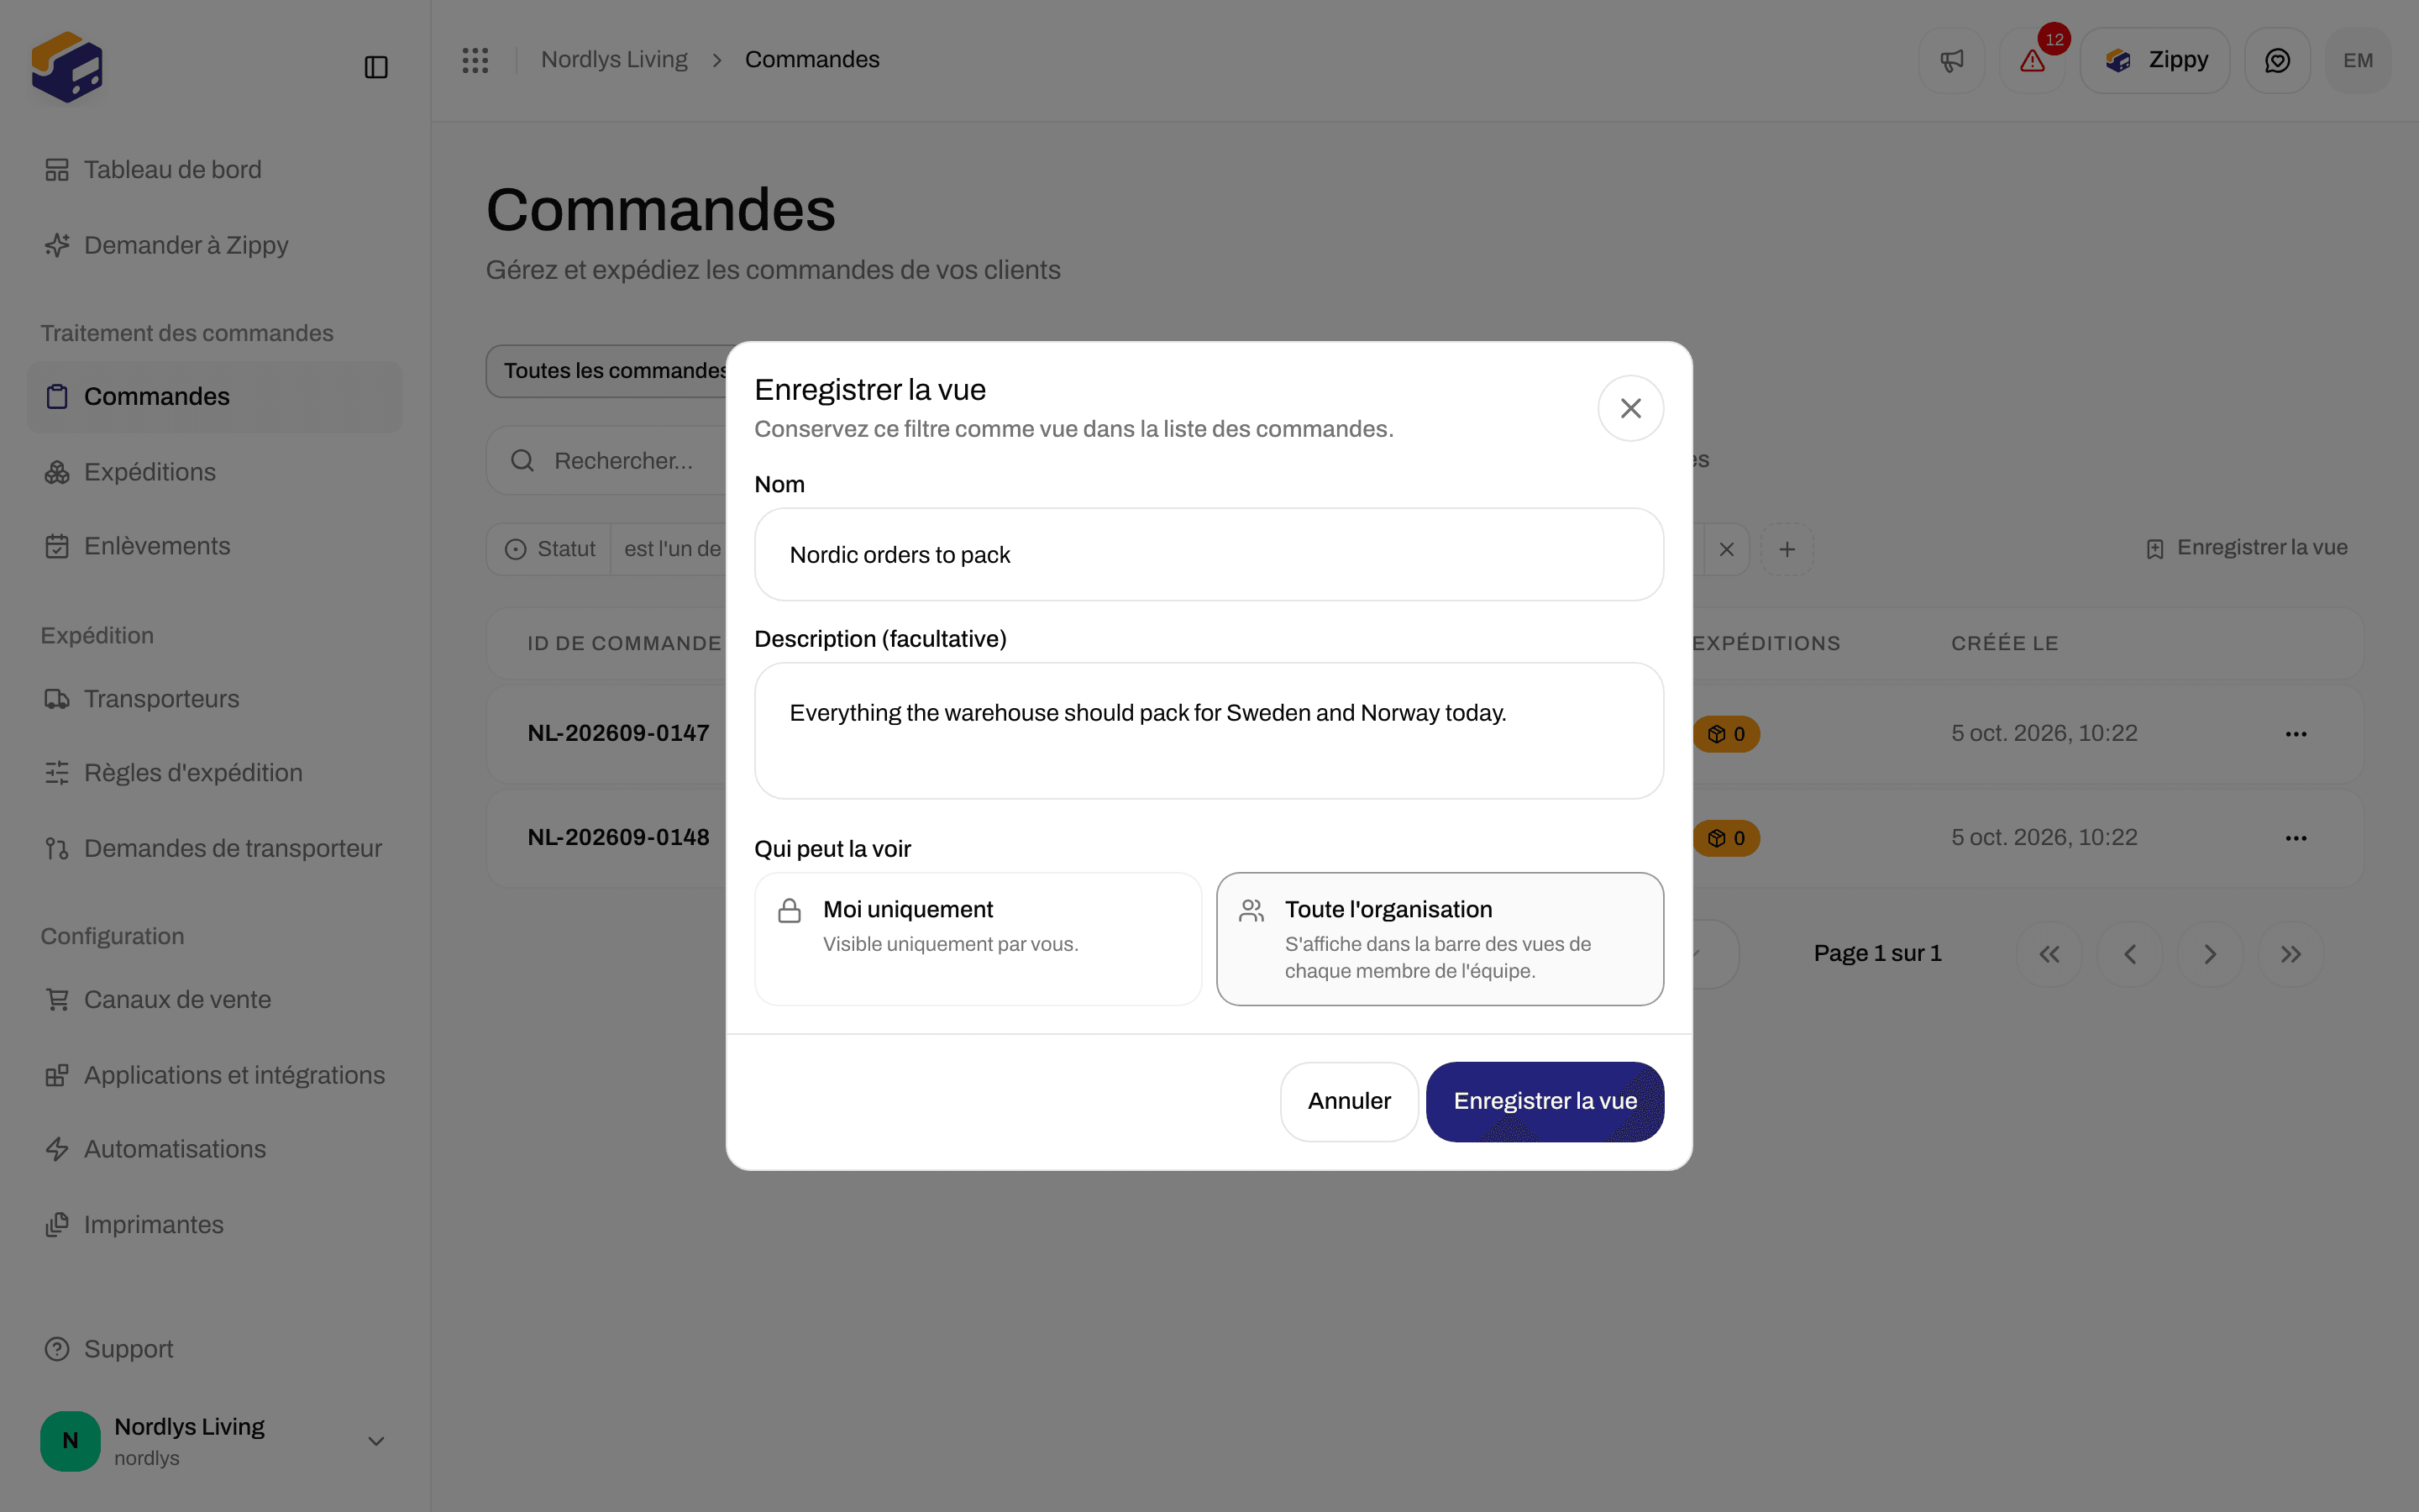Open the announcements megaphone icon
2419x1512 pixels.
point(1951,61)
